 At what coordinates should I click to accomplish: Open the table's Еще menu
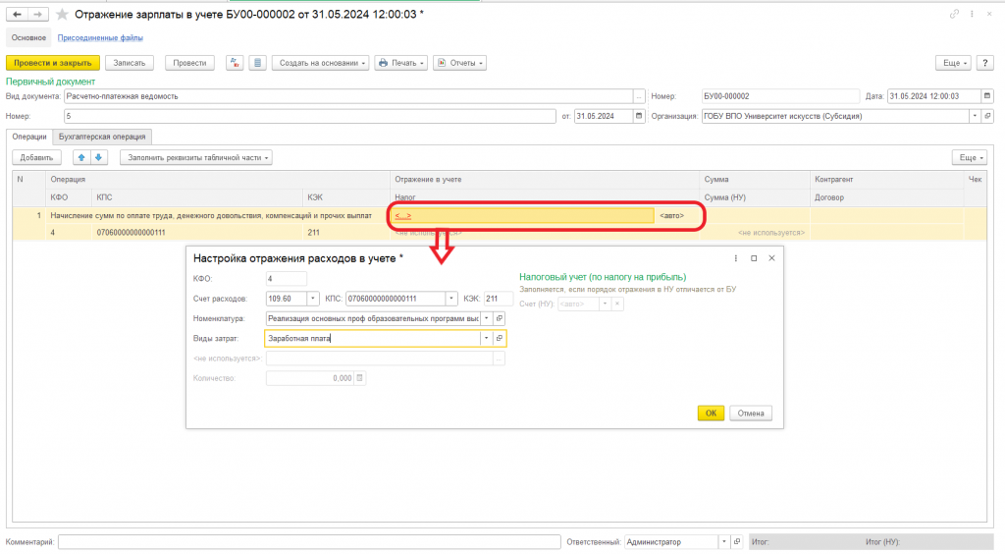(970, 158)
